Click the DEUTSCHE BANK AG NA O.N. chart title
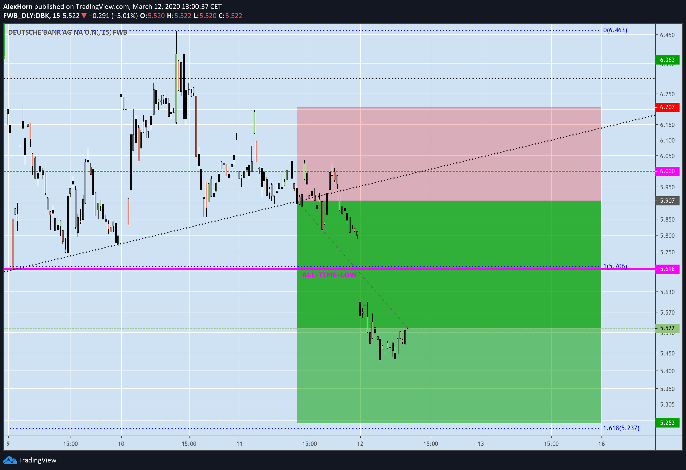This screenshot has width=686, height=470. (x=68, y=33)
